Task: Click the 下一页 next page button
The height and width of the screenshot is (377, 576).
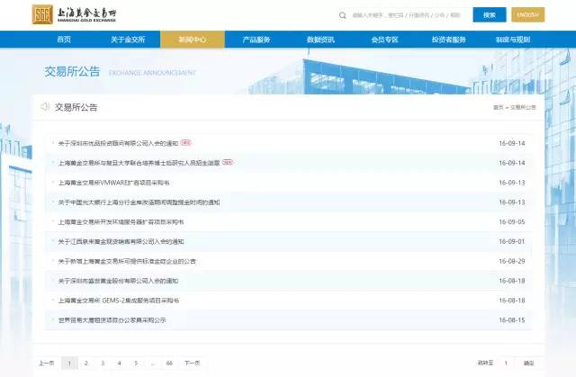Action: point(192,363)
